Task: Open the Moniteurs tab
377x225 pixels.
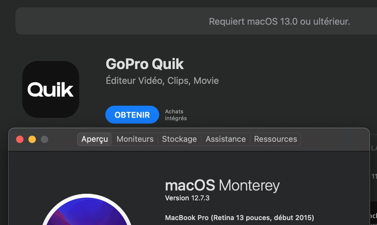Action: (x=135, y=139)
